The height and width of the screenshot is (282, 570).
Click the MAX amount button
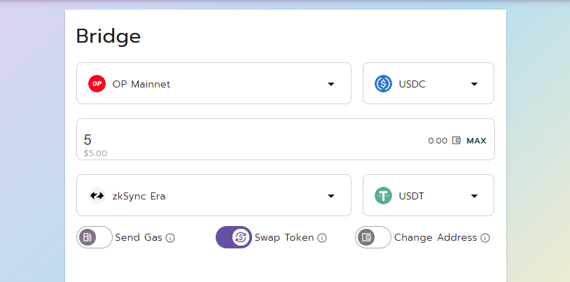click(476, 141)
